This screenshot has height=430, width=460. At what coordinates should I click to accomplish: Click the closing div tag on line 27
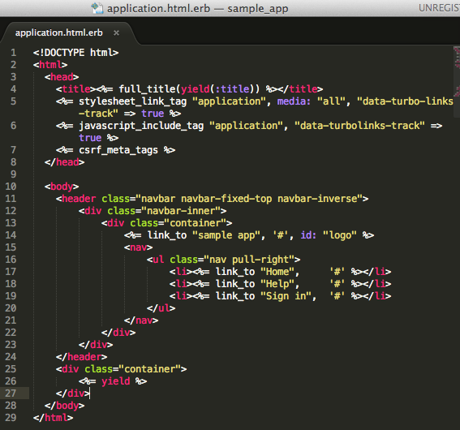tap(73, 393)
